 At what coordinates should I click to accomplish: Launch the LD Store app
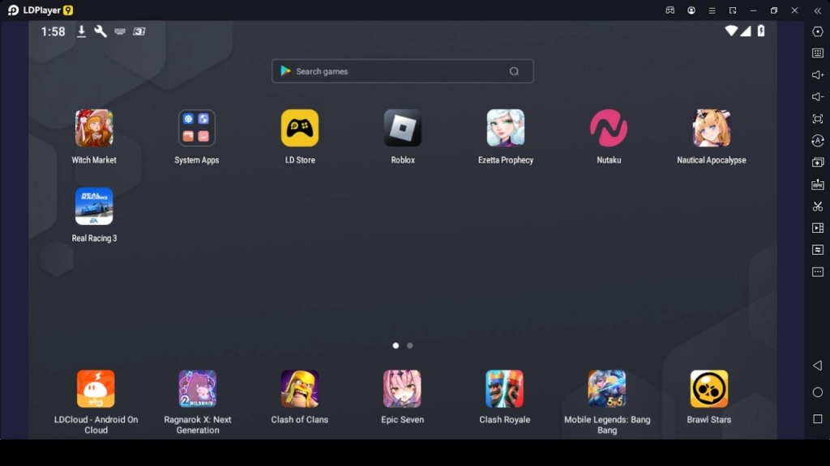point(299,128)
